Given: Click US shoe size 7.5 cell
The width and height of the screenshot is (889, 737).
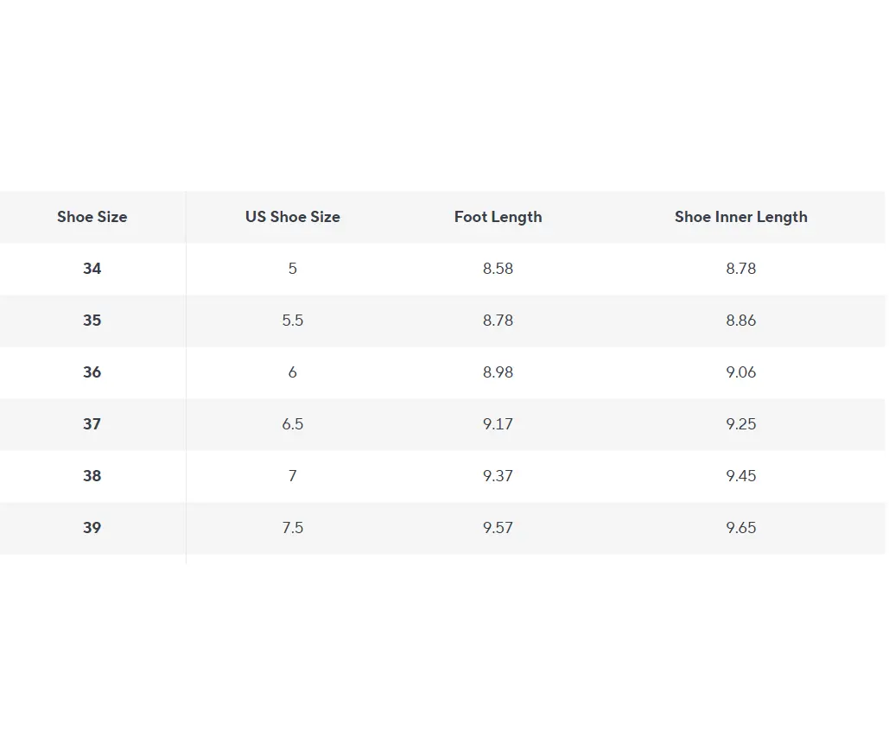Looking at the screenshot, I should pyautogui.click(x=292, y=528).
